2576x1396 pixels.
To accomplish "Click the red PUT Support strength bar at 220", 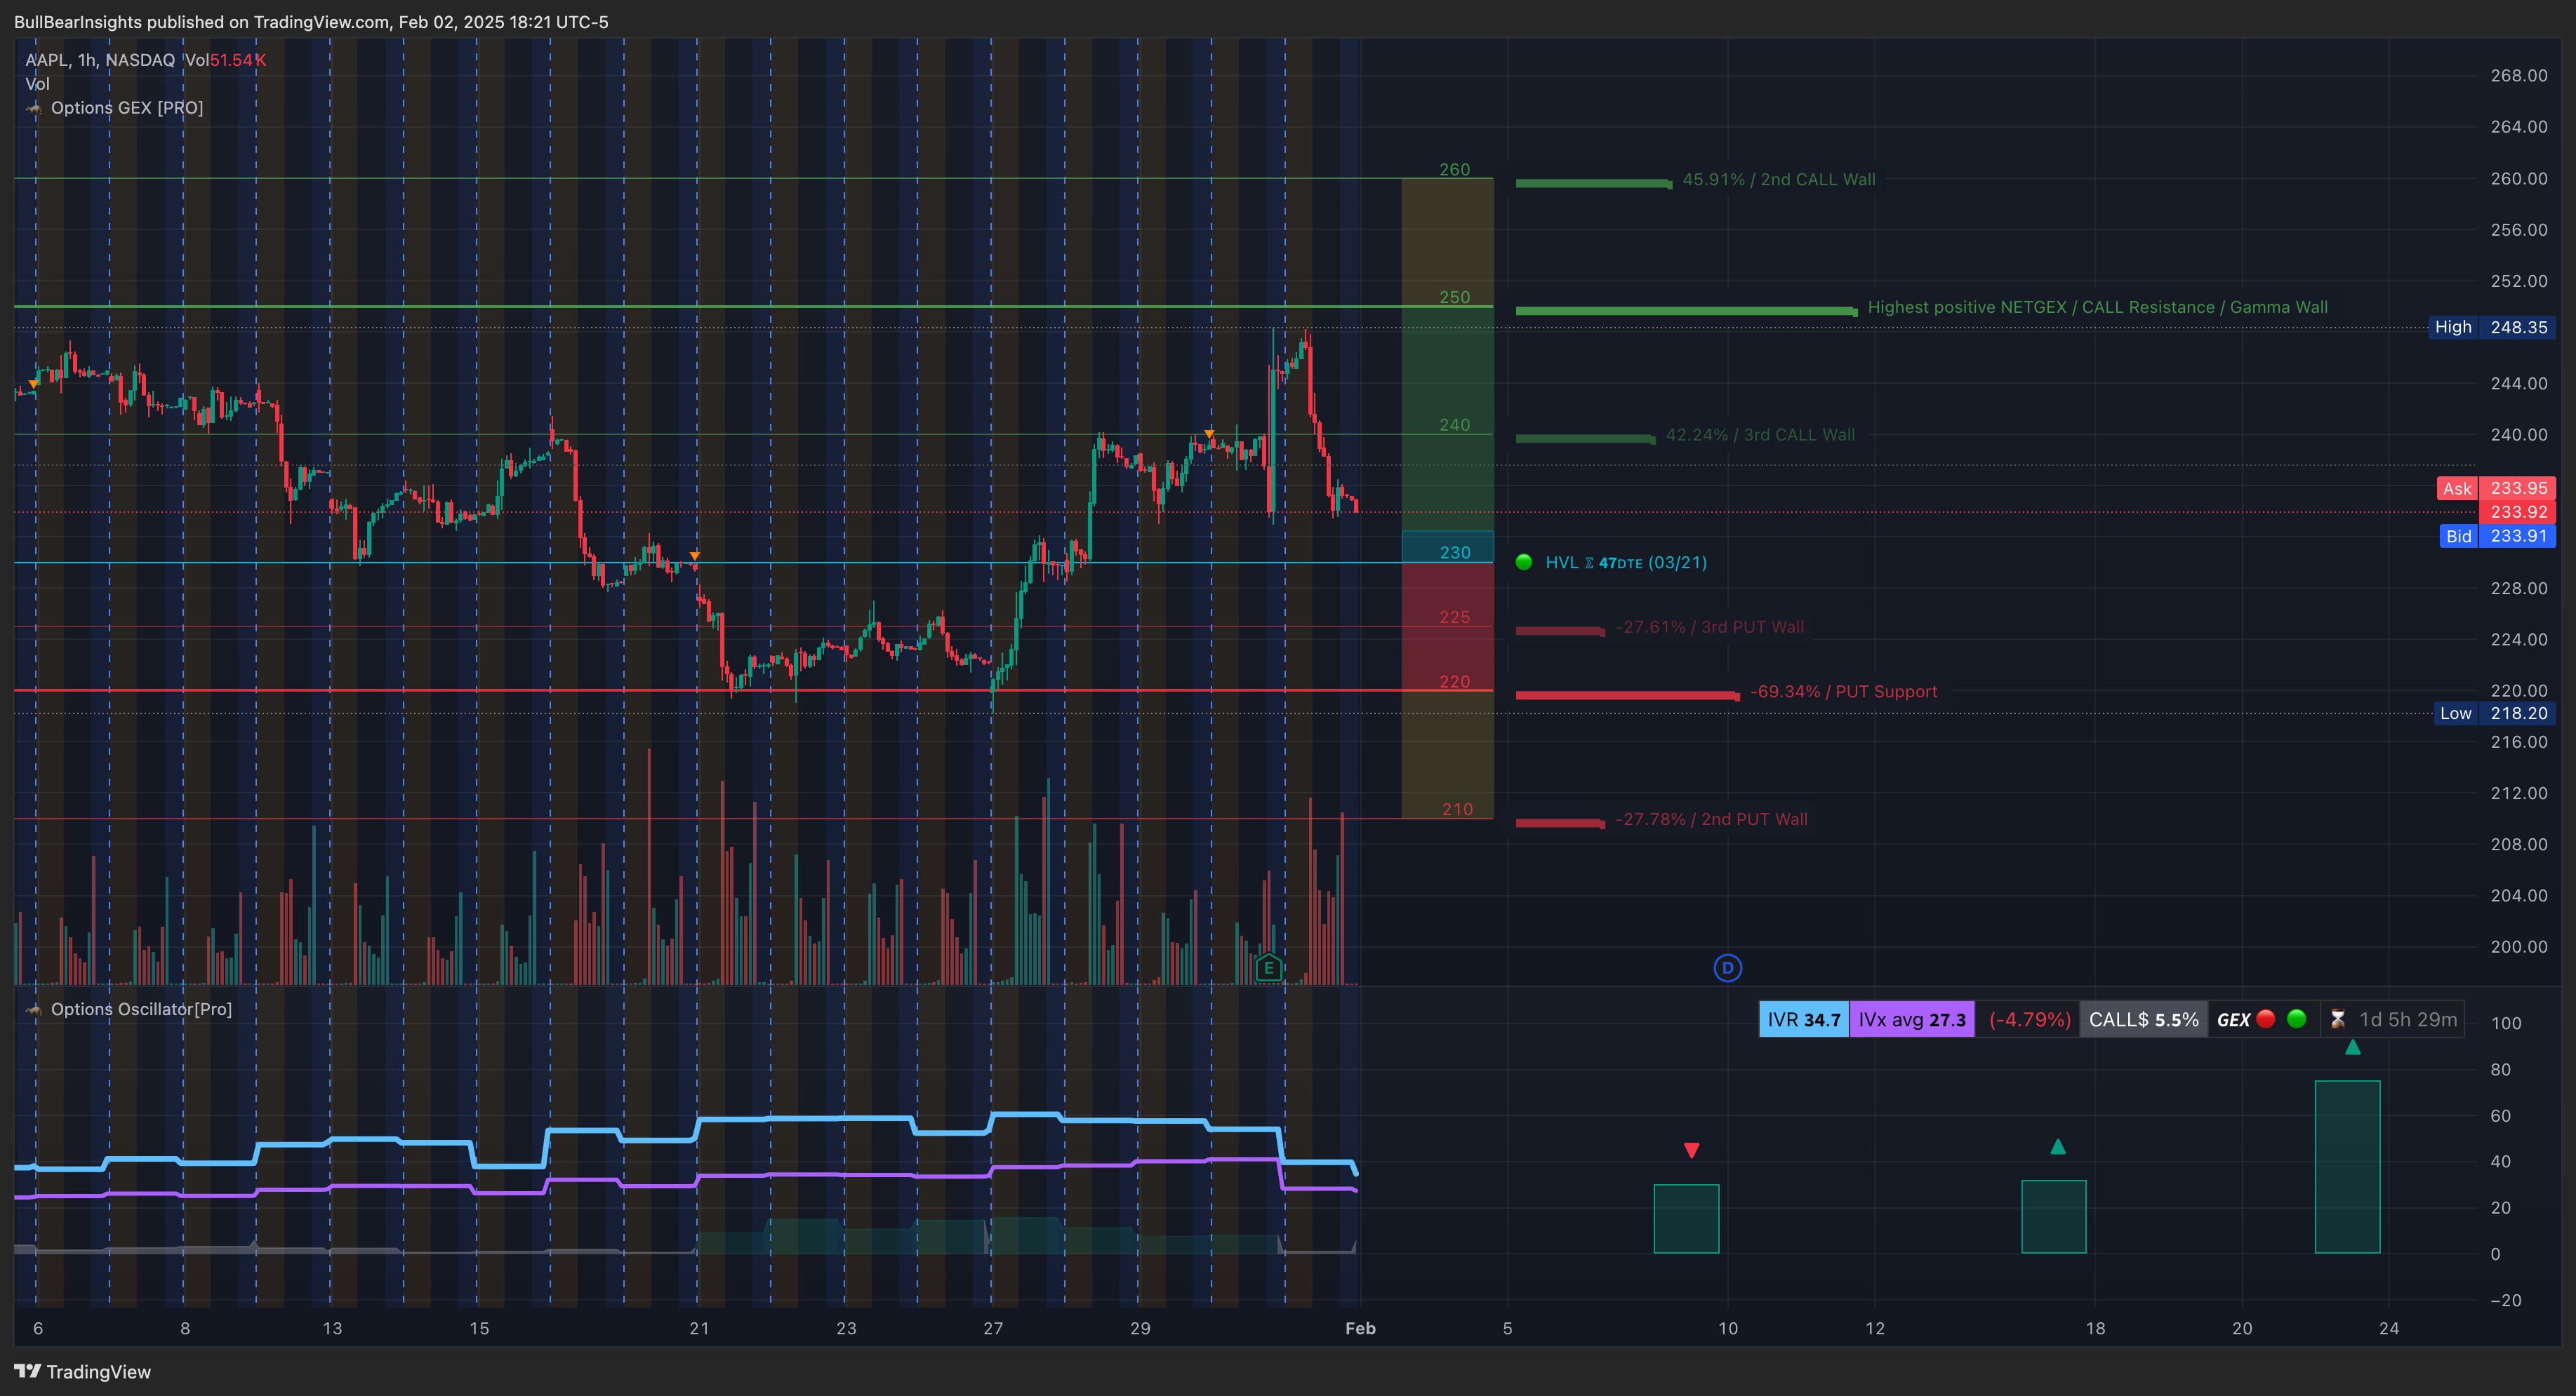I will (x=1627, y=694).
